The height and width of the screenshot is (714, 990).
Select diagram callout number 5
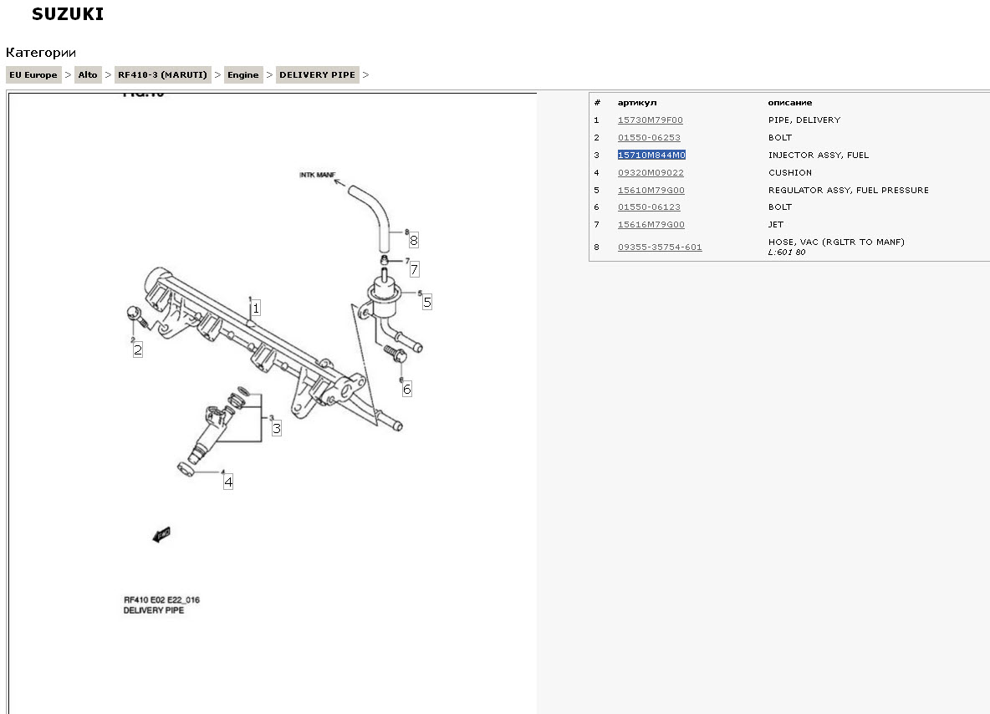(427, 303)
